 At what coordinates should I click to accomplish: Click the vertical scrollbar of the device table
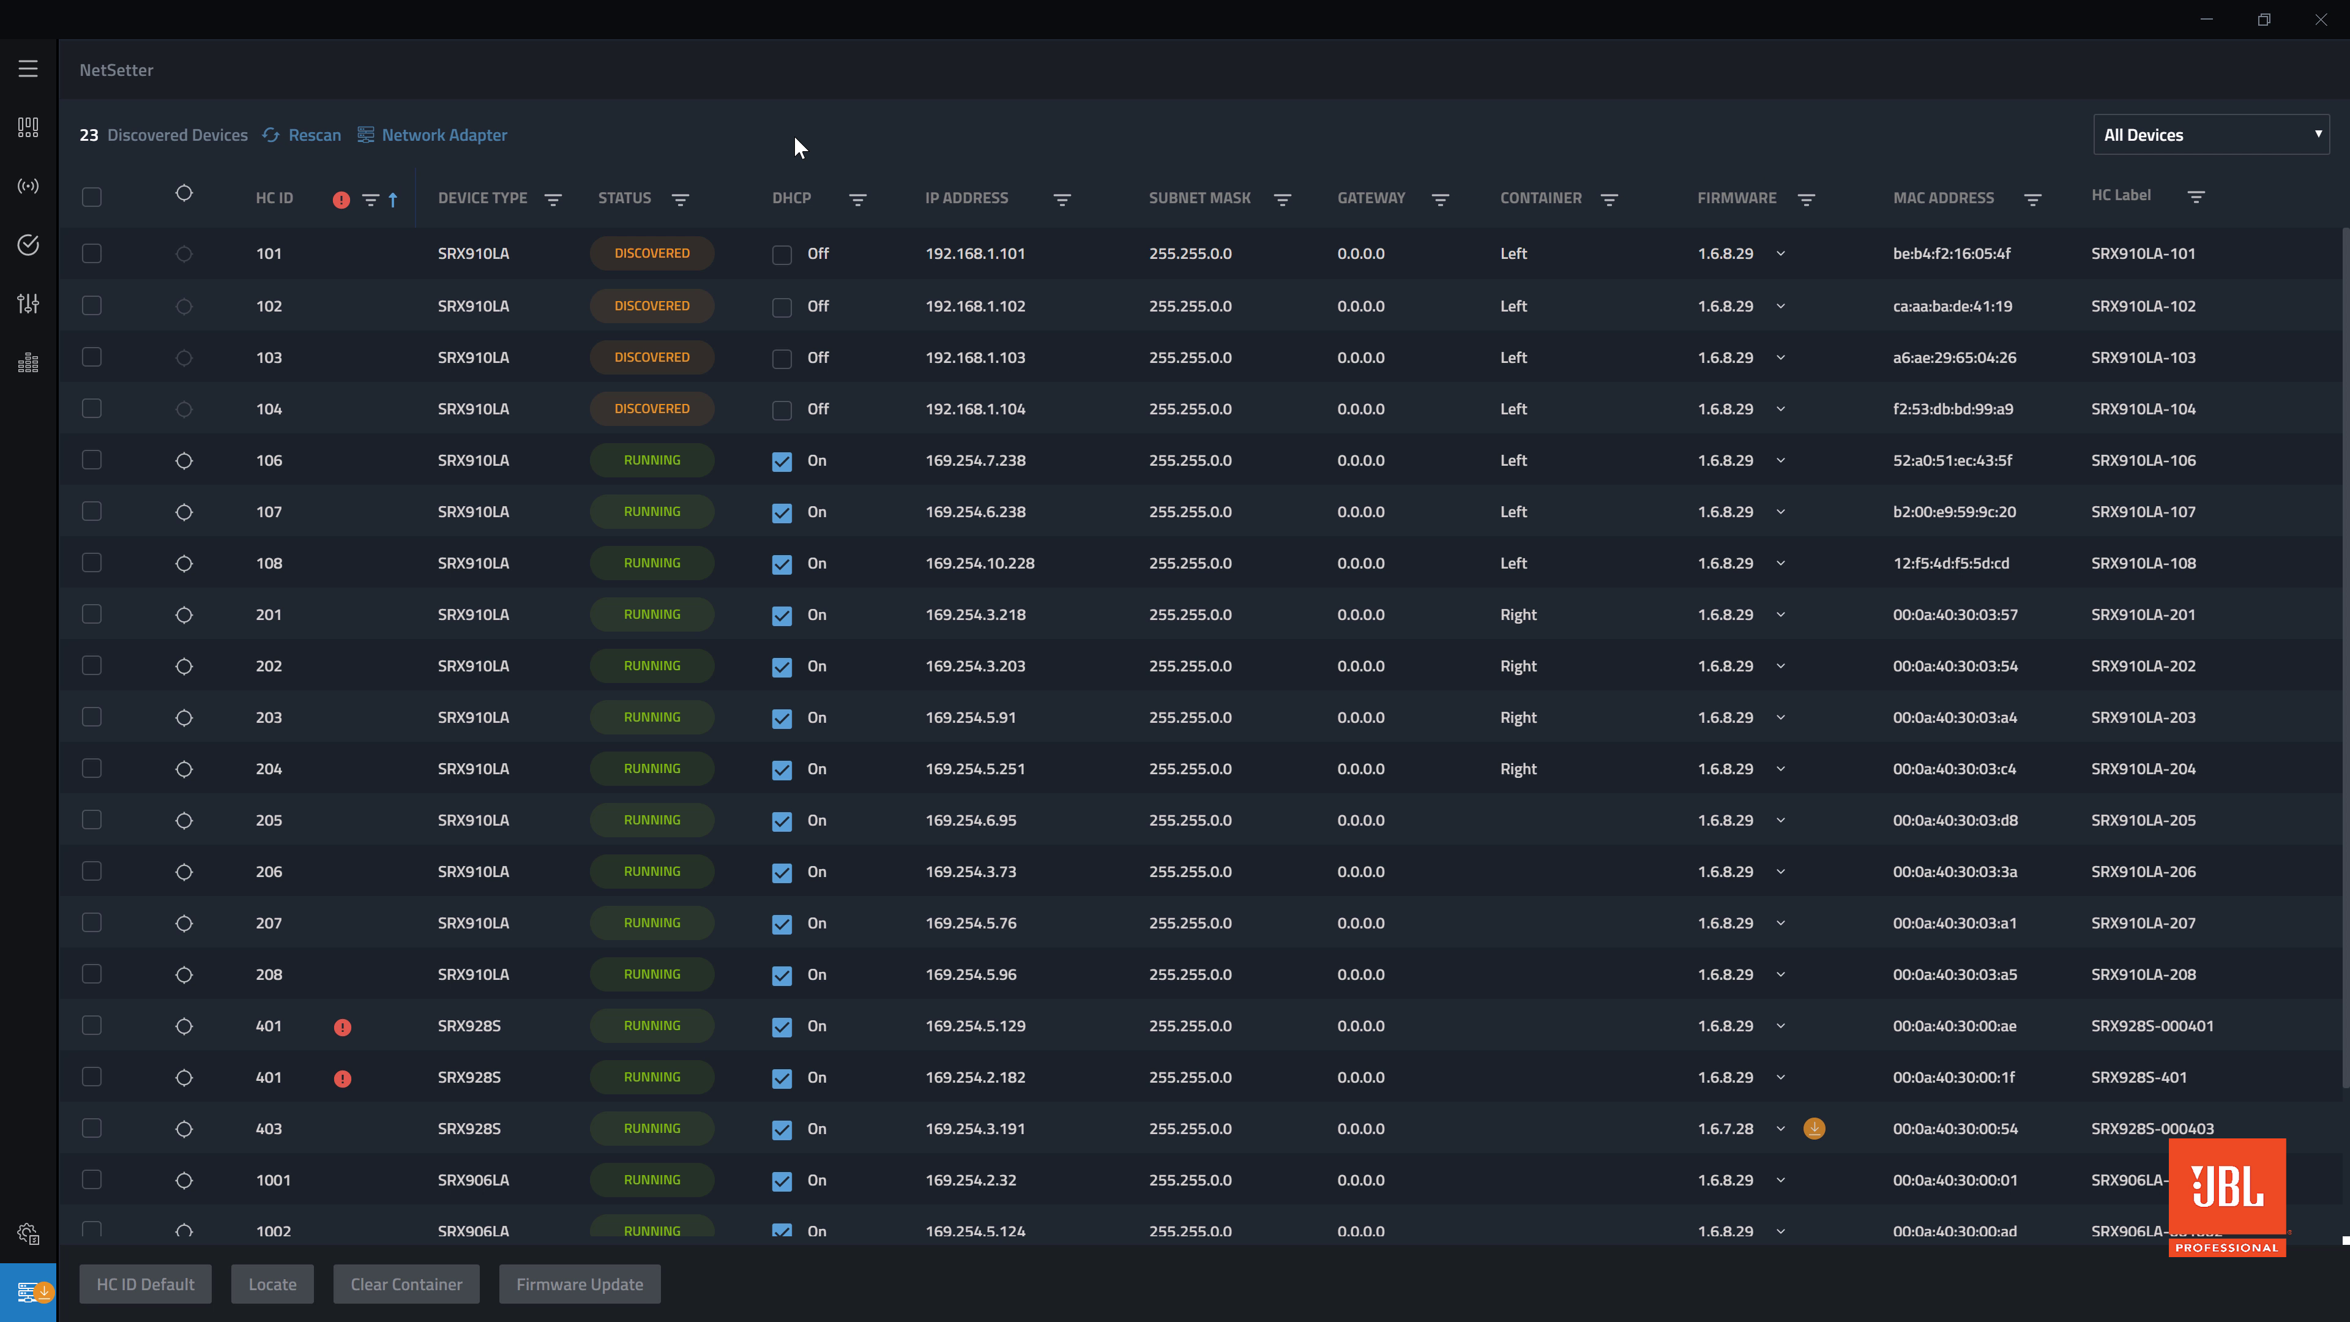pyautogui.click(x=2344, y=657)
